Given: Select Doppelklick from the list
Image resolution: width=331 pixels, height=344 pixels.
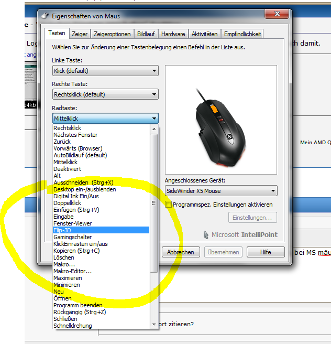Looking at the screenshot, I should pos(101,203).
